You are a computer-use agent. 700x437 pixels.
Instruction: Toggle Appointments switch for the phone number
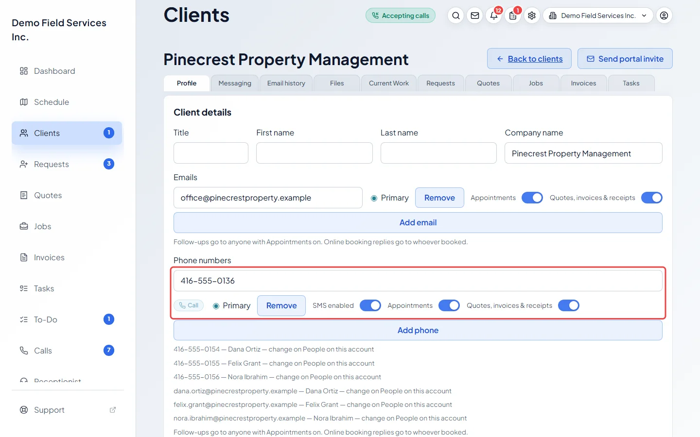449,305
